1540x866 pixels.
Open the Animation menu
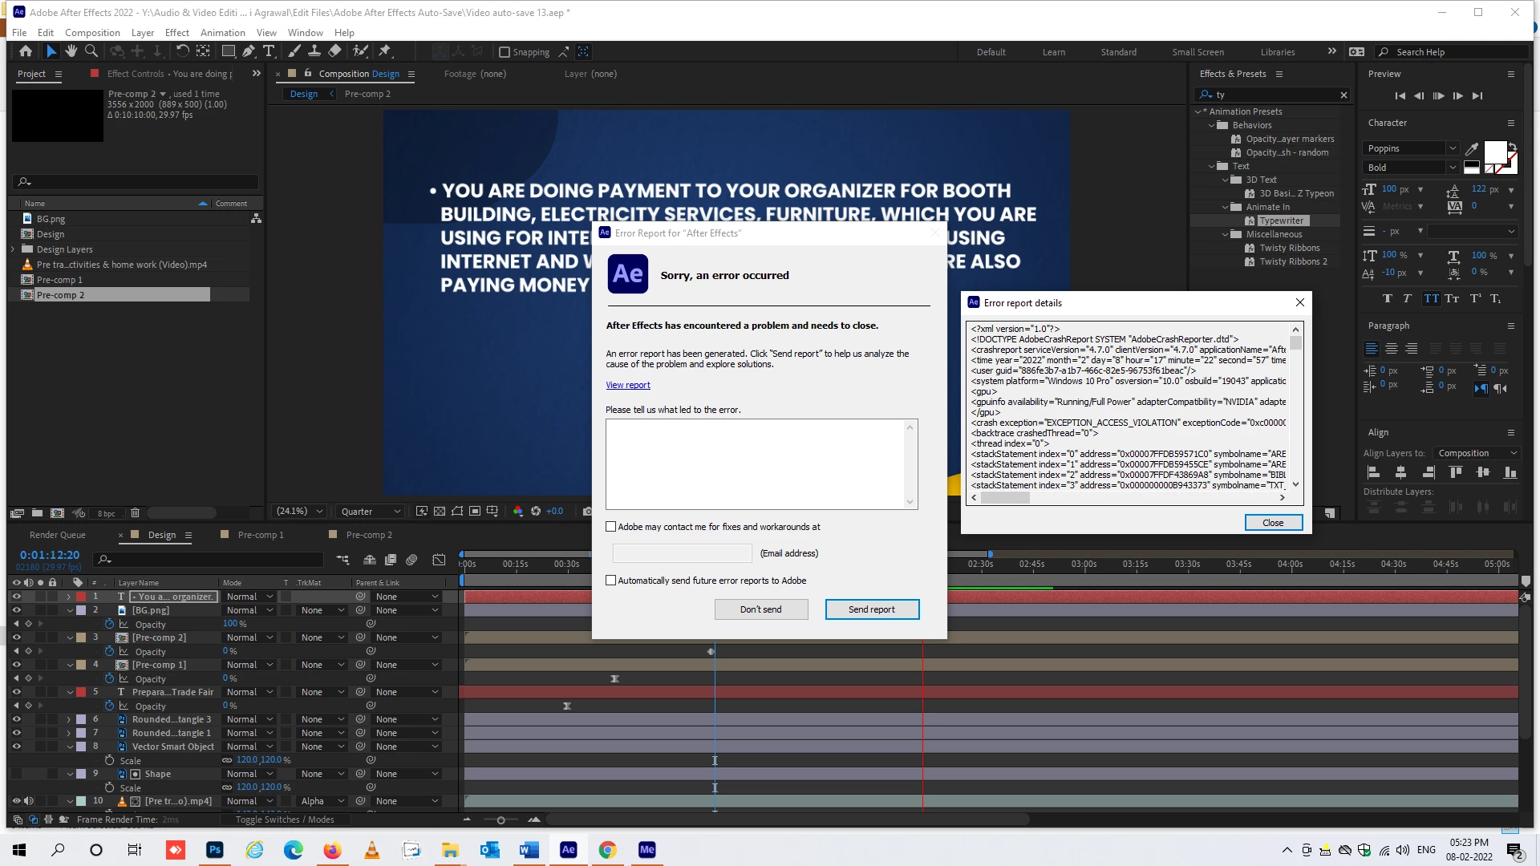point(222,33)
